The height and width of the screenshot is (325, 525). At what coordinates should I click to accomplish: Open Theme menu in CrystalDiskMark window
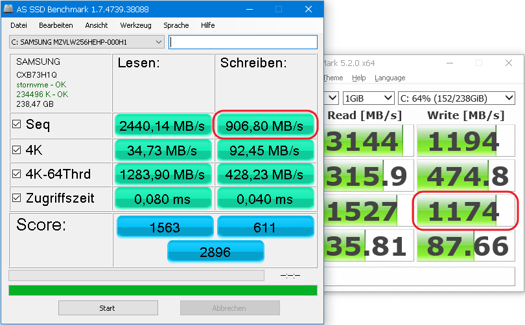coord(334,78)
